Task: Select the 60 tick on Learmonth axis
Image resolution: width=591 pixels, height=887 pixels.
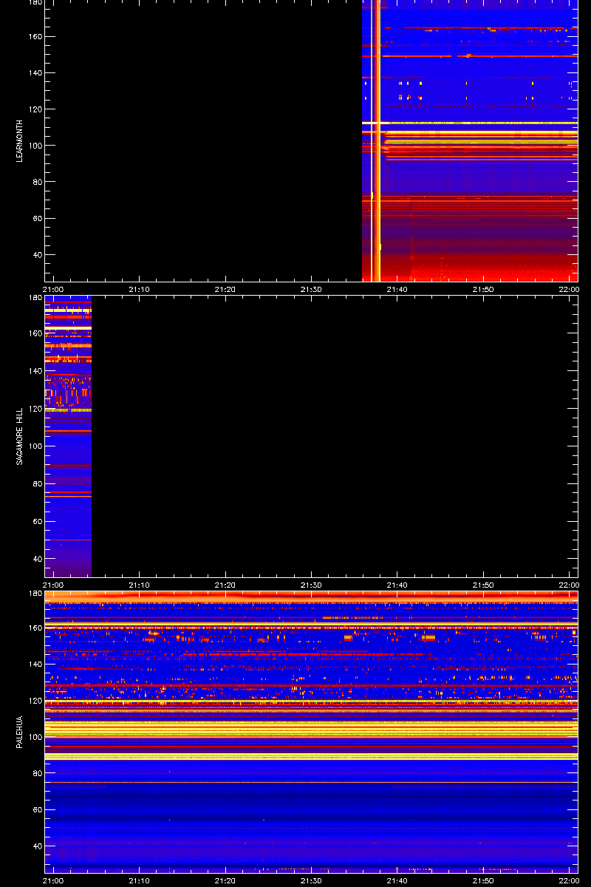Action: (x=37, y=219)
